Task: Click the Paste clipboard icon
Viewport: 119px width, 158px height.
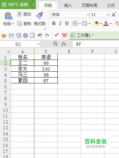Action: tap(9, 16)
